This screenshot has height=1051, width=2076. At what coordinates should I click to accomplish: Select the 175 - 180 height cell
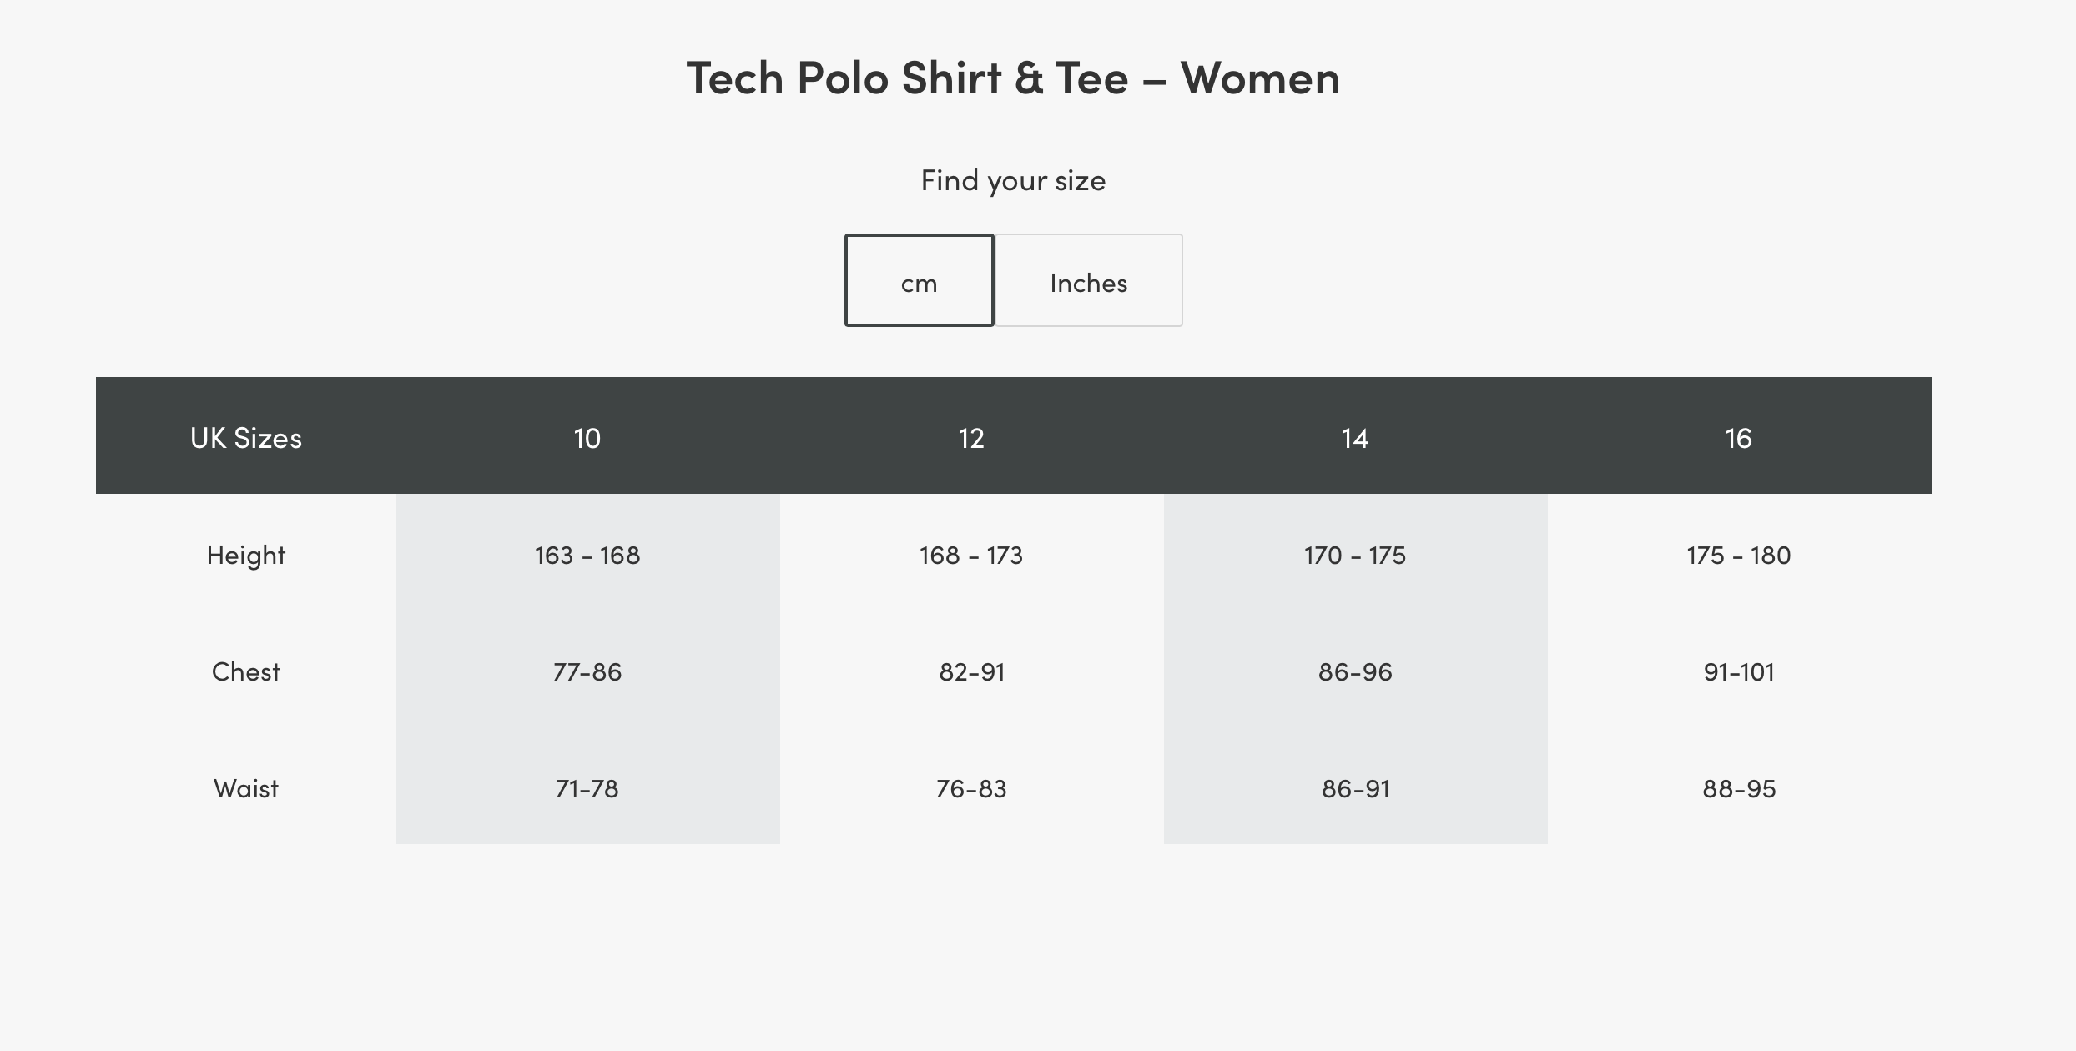pos(1741,554)
